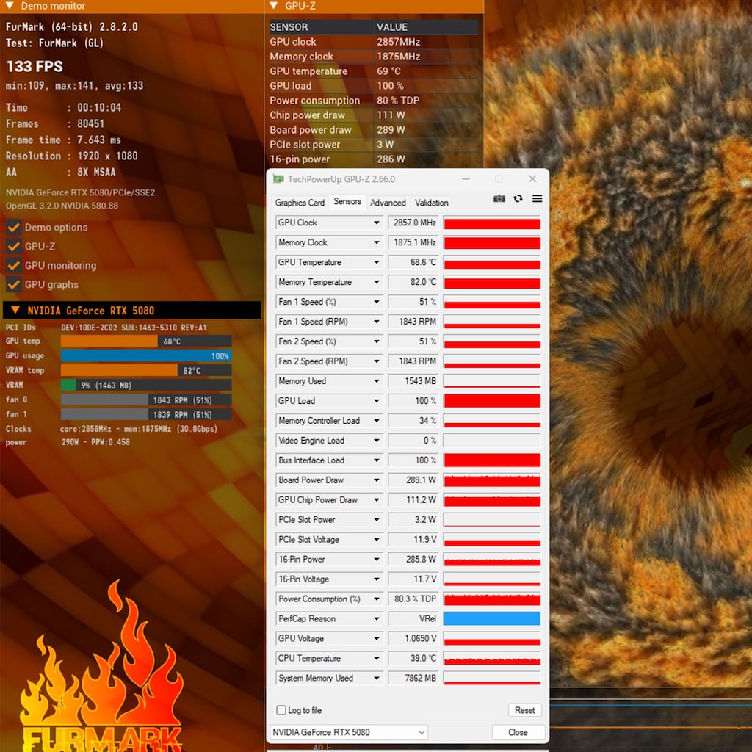Open the Memory Clock sensor dropdown arrow

tap(377, 242)
